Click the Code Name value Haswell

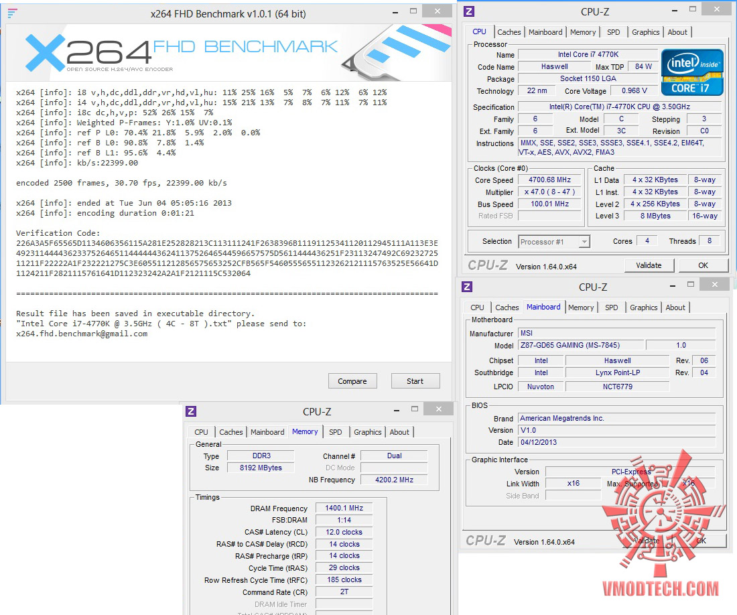(x=554, y=67)
